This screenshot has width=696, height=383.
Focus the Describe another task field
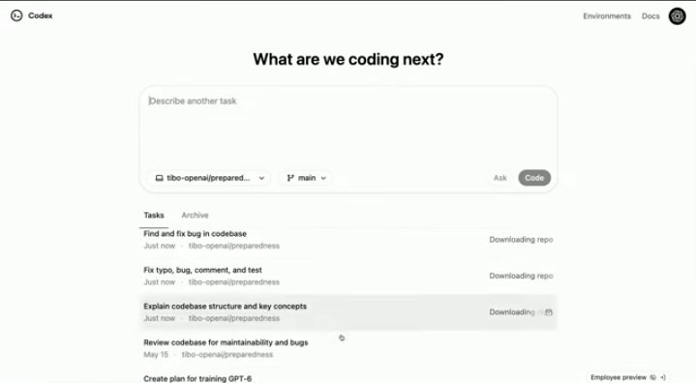tap(348, 127)
